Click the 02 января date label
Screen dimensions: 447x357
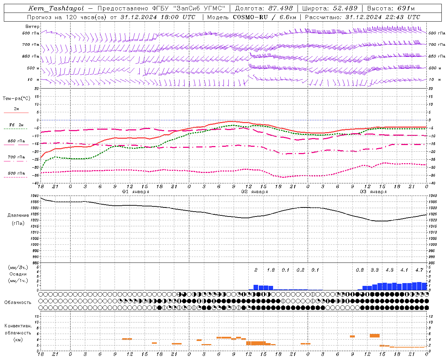pos(255,192)
